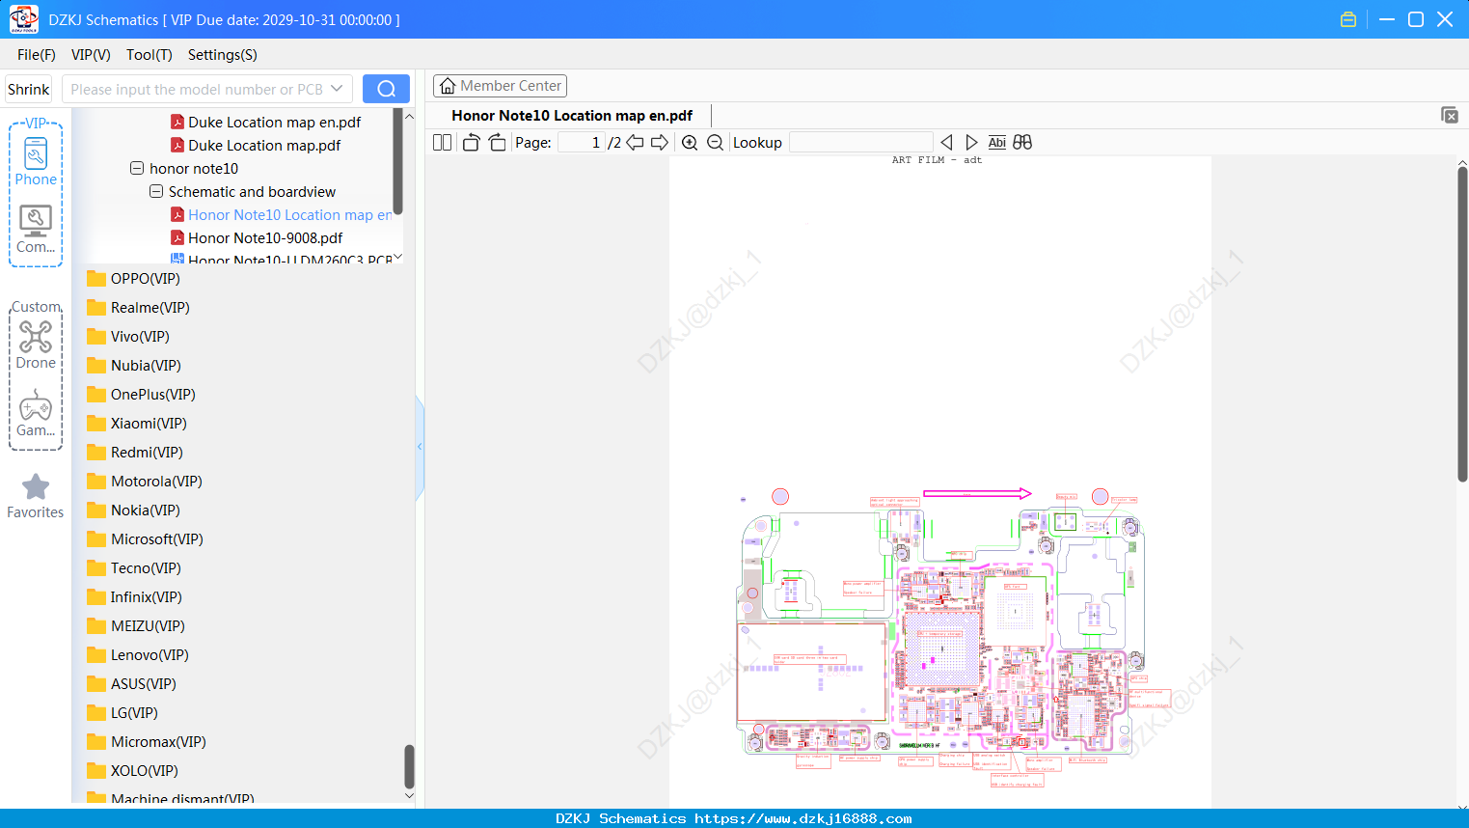Viewport: 1469px width, 828px height.
Task: Click the page number field
Action: point(582,142)
